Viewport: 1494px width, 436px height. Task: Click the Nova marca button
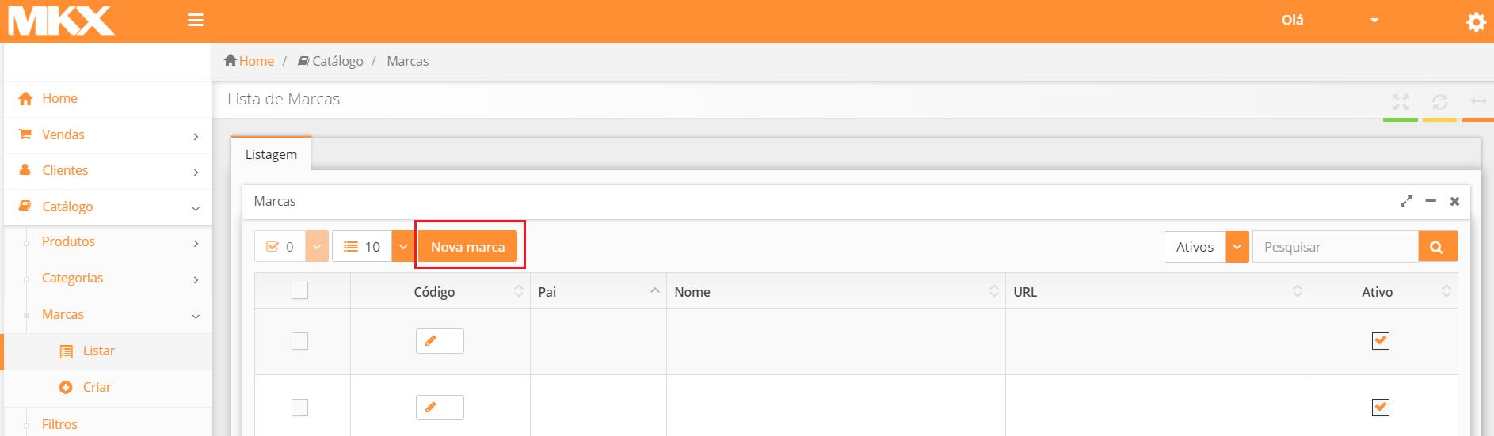pos(467,247)
